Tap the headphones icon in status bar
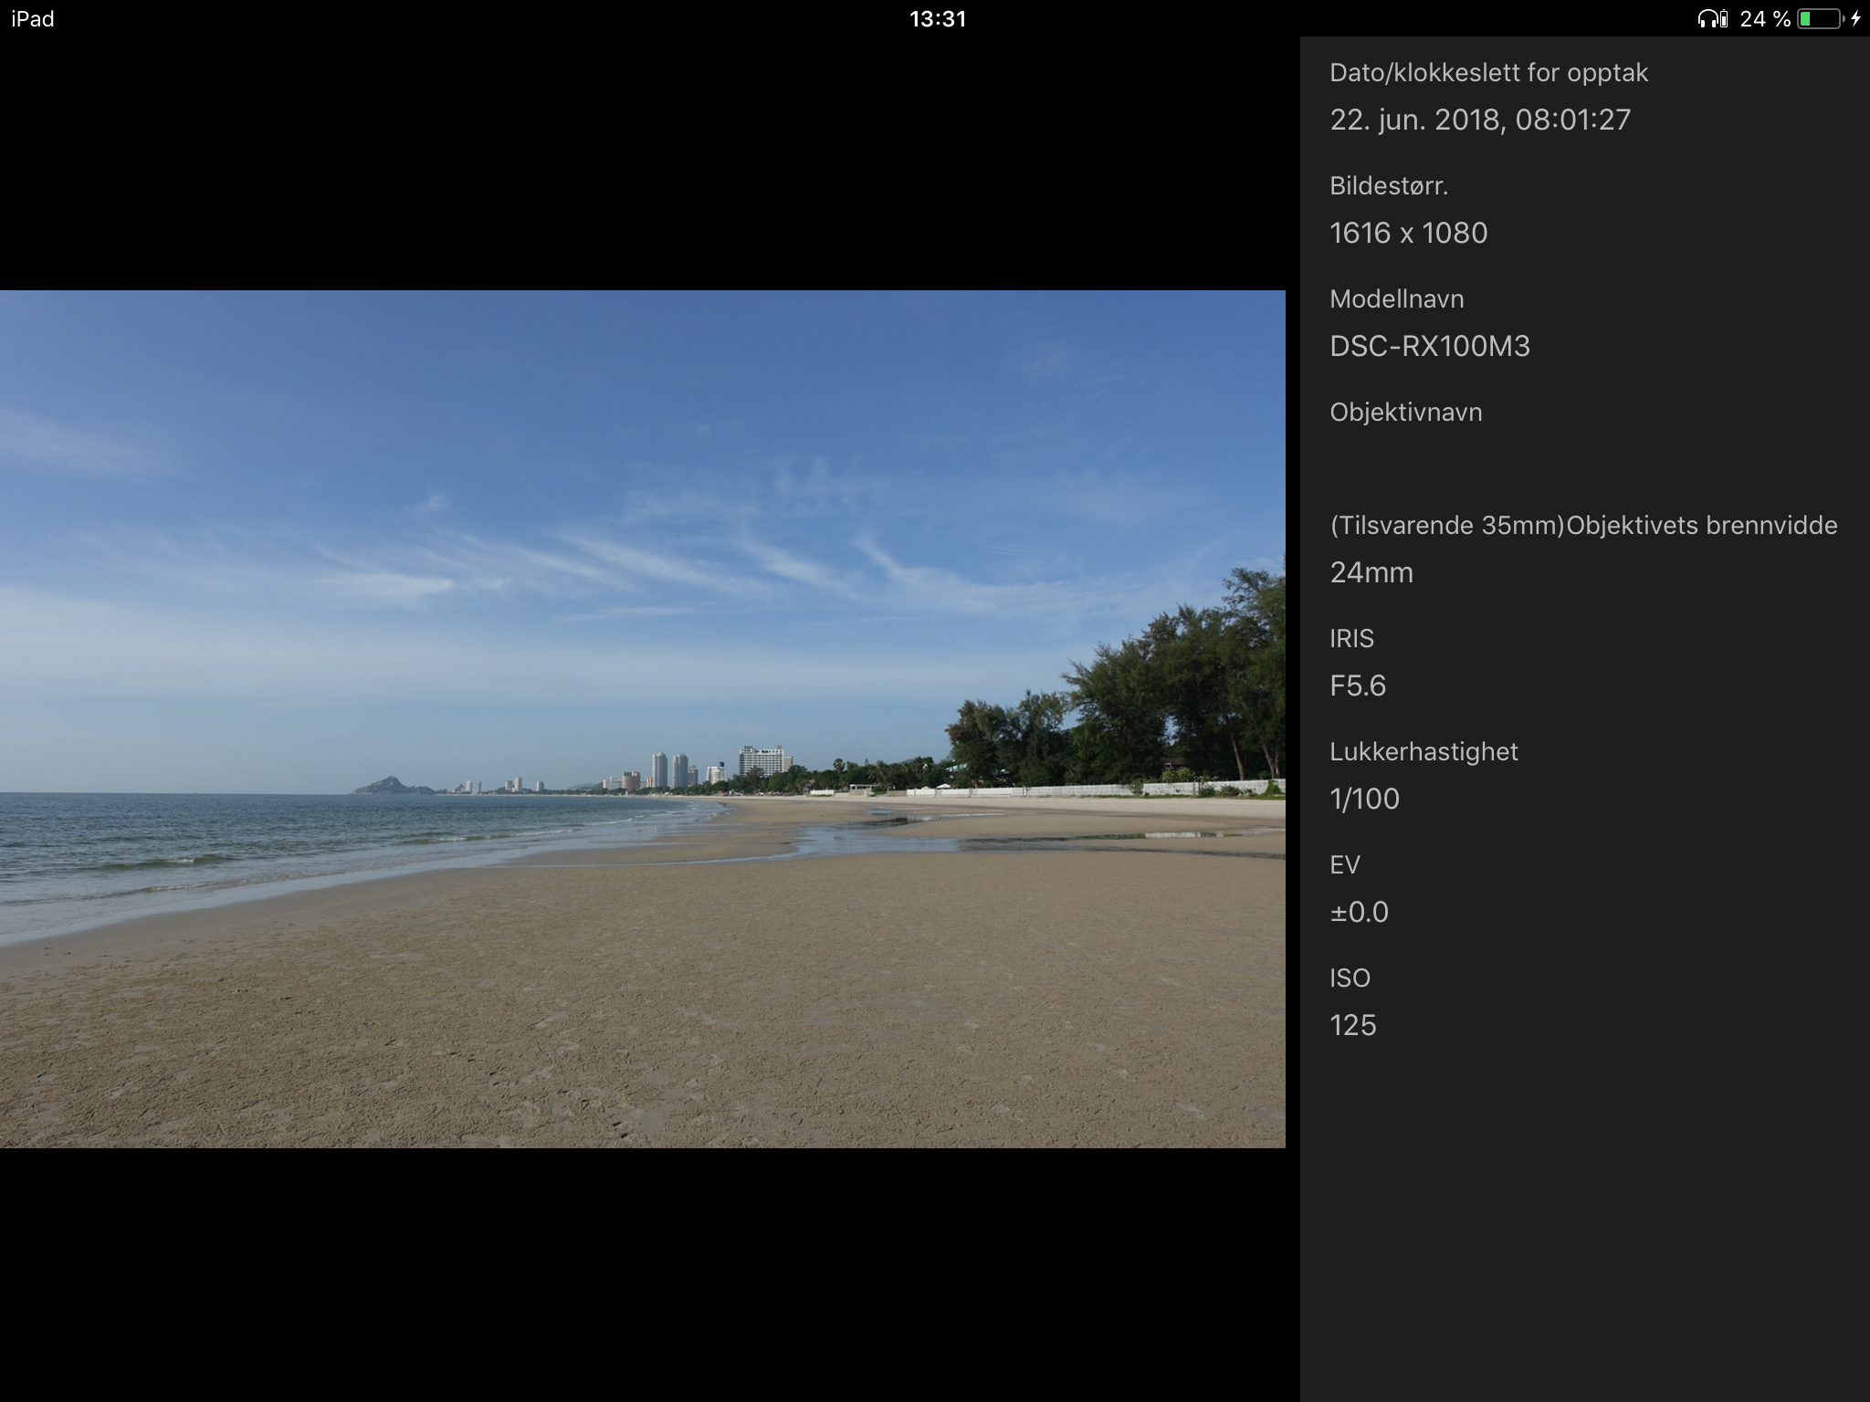Viewport: 1870px width, 1402px height. (x=1707, y=19)
